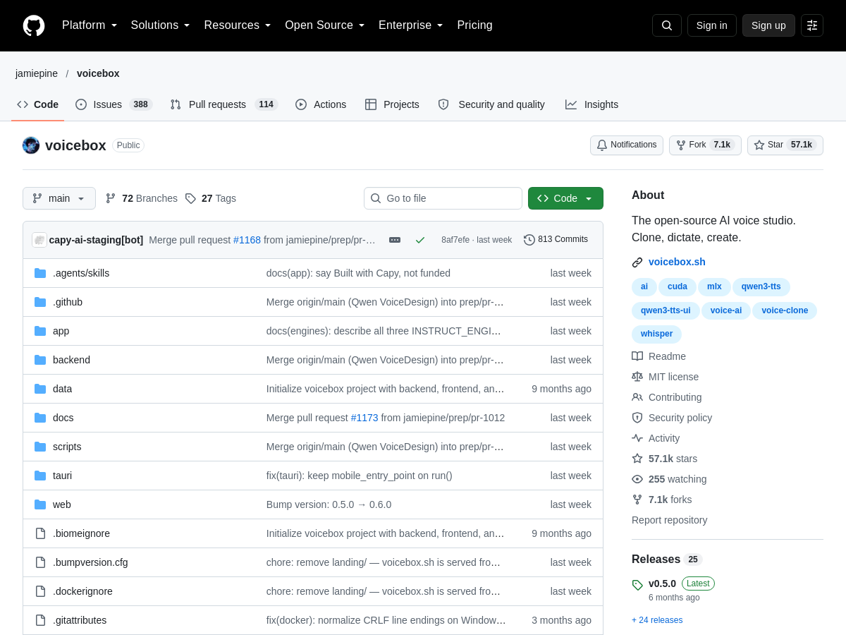Click the branch icon beside 72 Branches
This screenshot has height=635, width=846.
coord(111,198)
